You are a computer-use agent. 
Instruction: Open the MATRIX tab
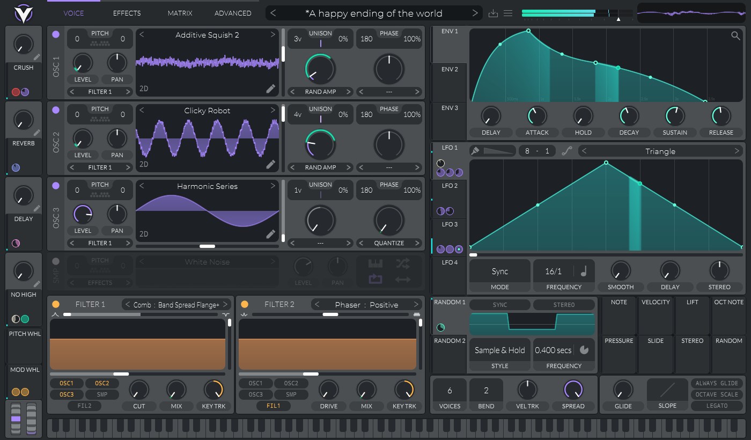tap(180, 13)
